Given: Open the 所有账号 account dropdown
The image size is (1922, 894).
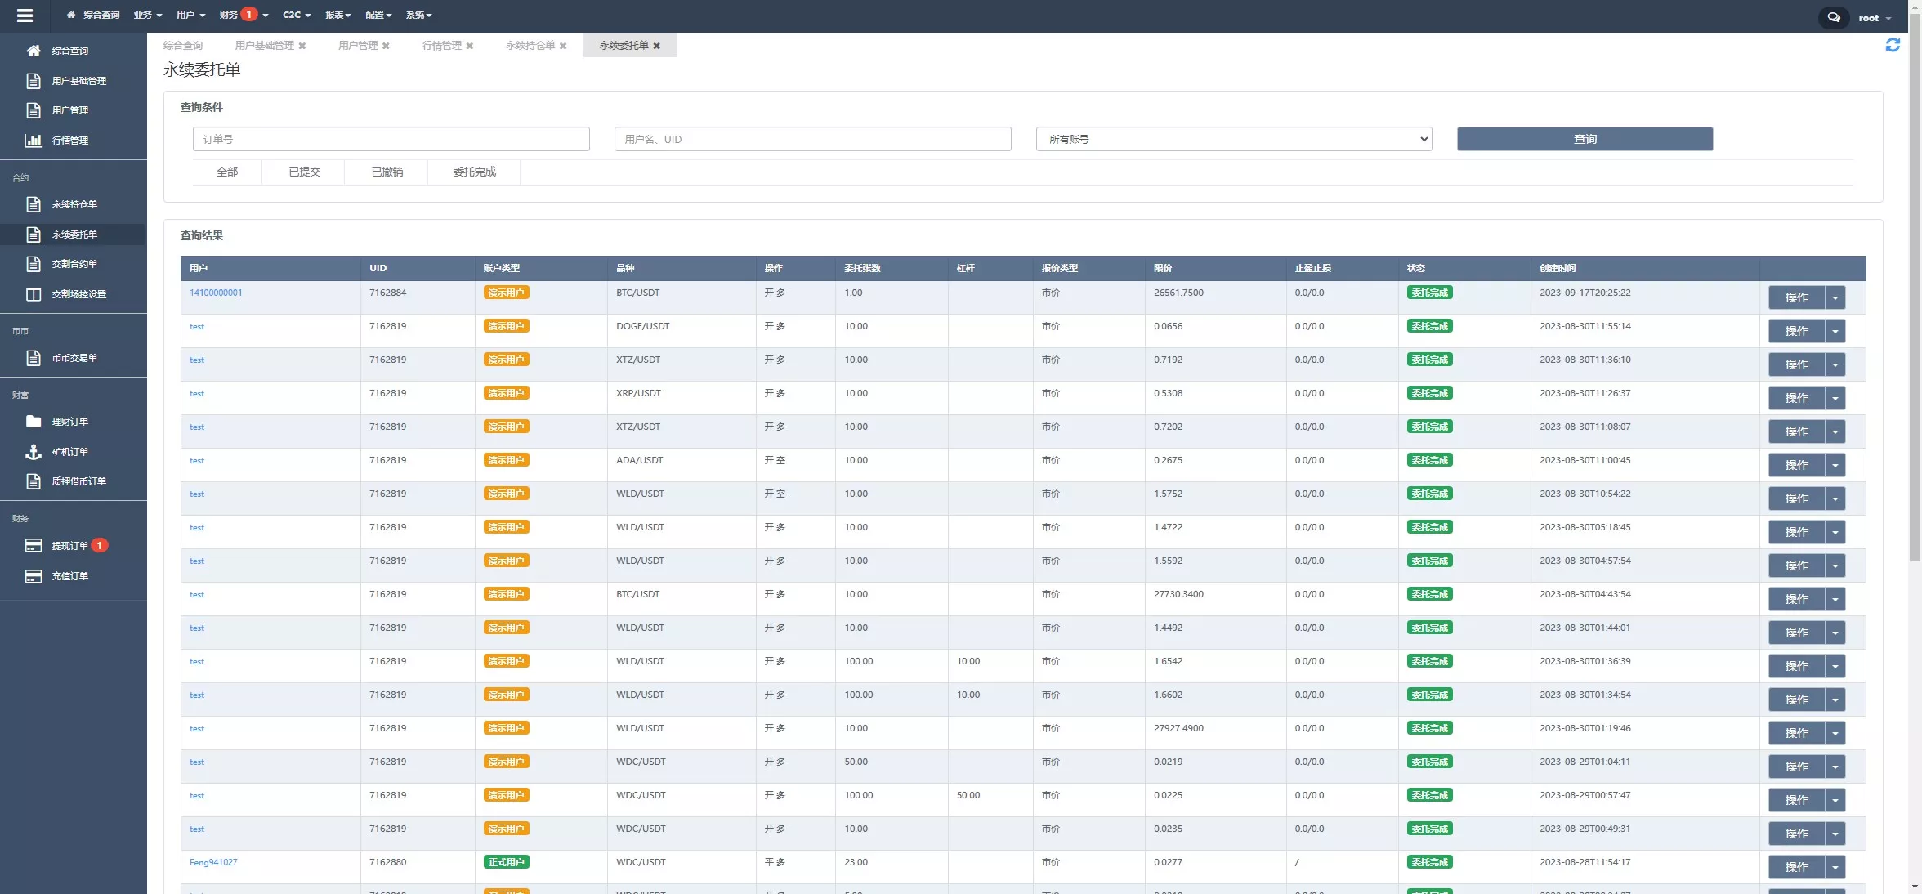Looking at the screenshot, I should point(1233,139).
